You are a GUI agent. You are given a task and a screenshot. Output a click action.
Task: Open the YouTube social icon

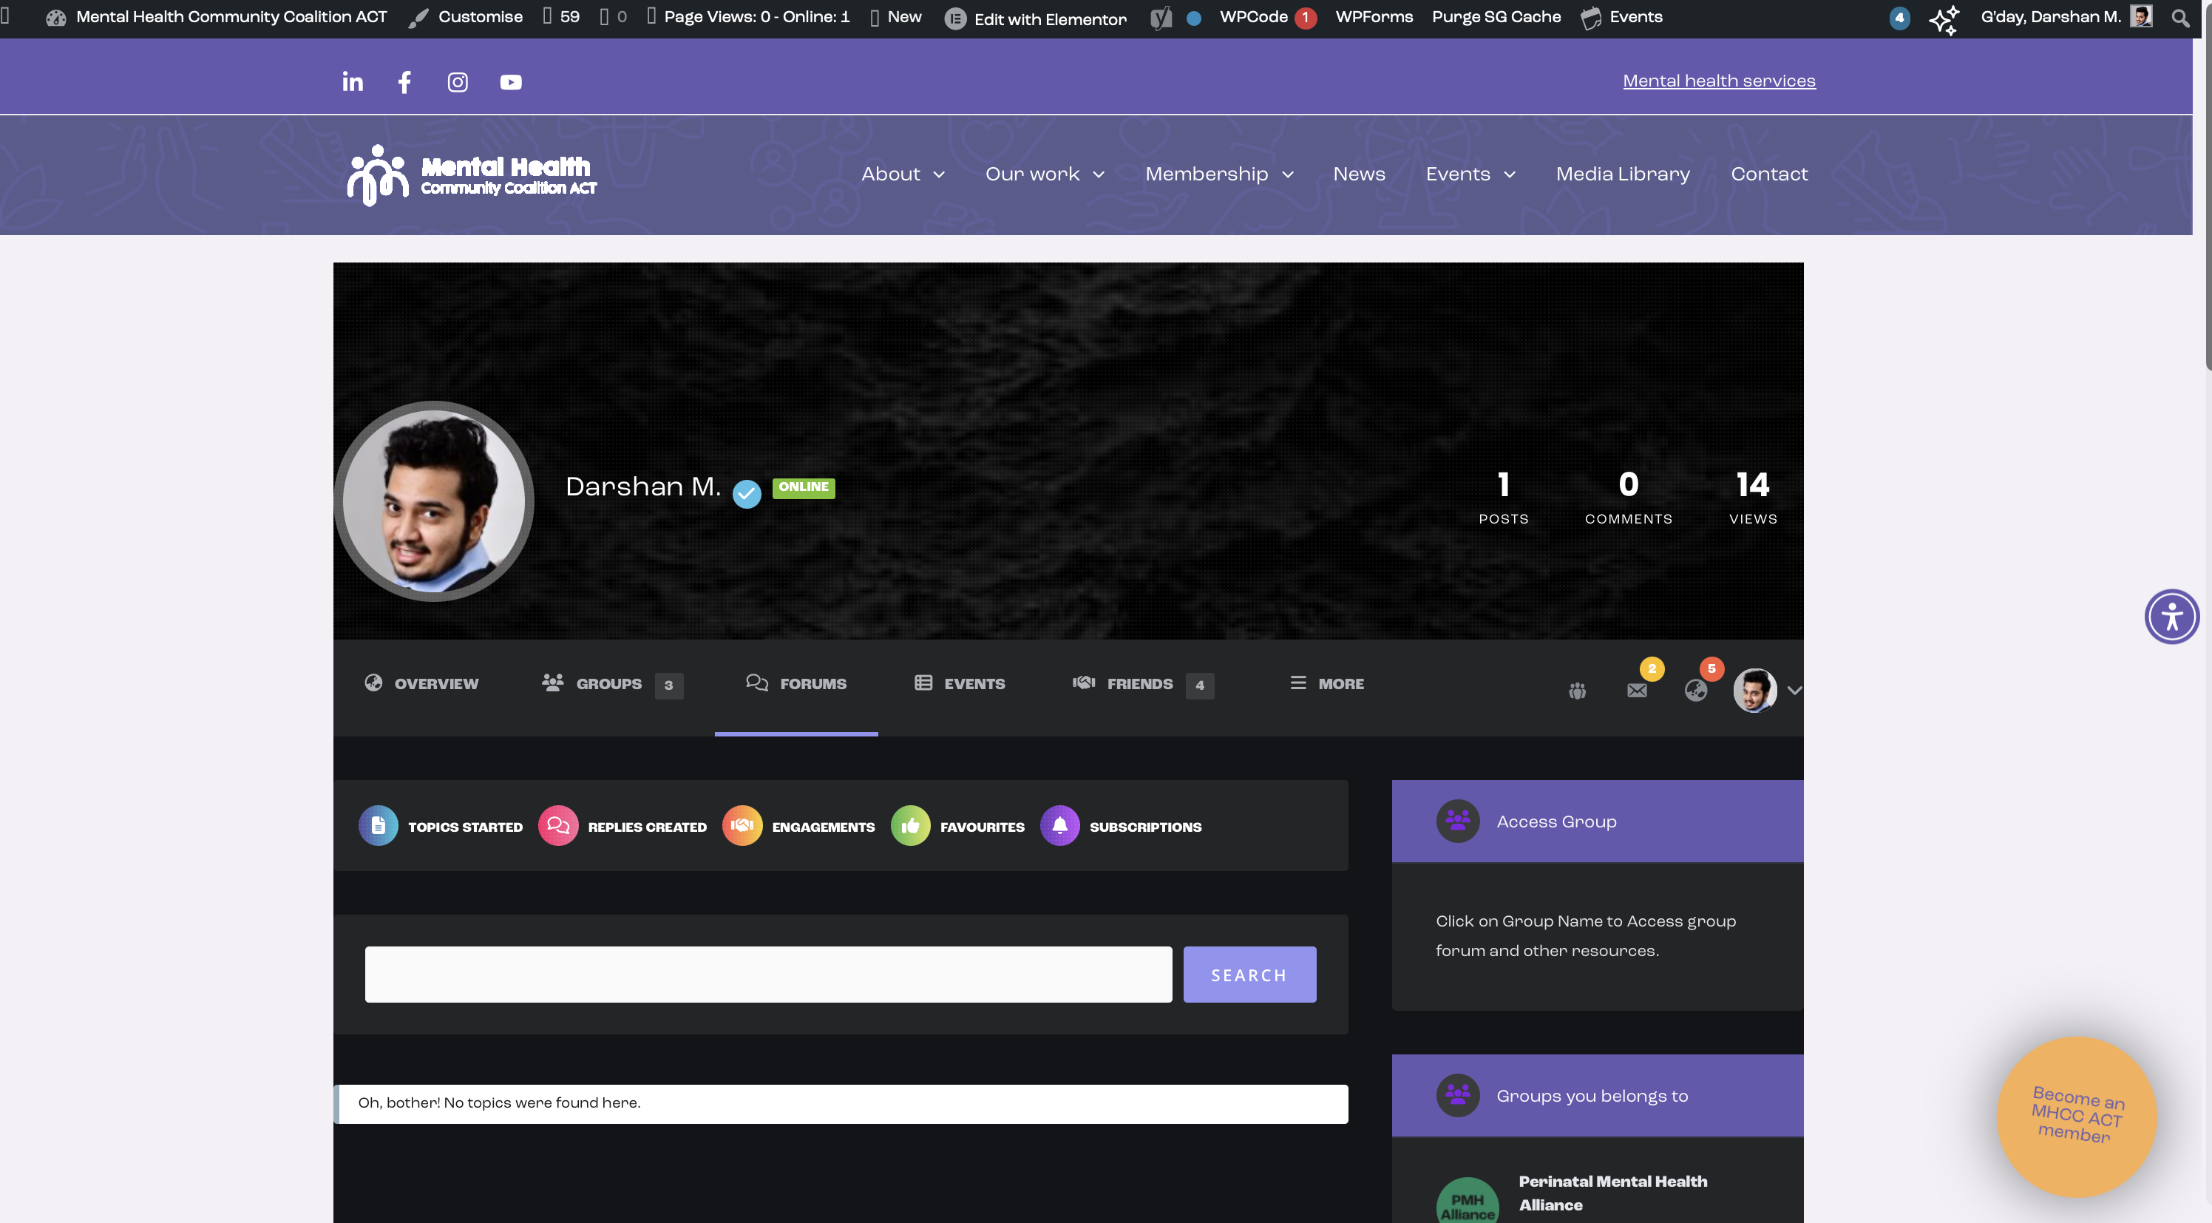tap(511, 81)
